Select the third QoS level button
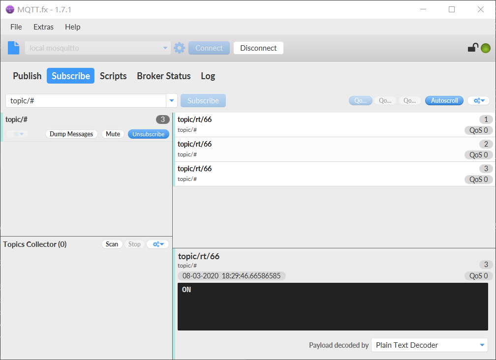 pos(409,100)
